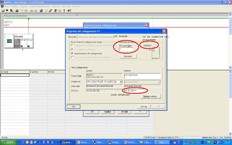Screen dimensions: 232x145
Task: Click the Partner Punto finale non specificato field
Action: [142, 76]
